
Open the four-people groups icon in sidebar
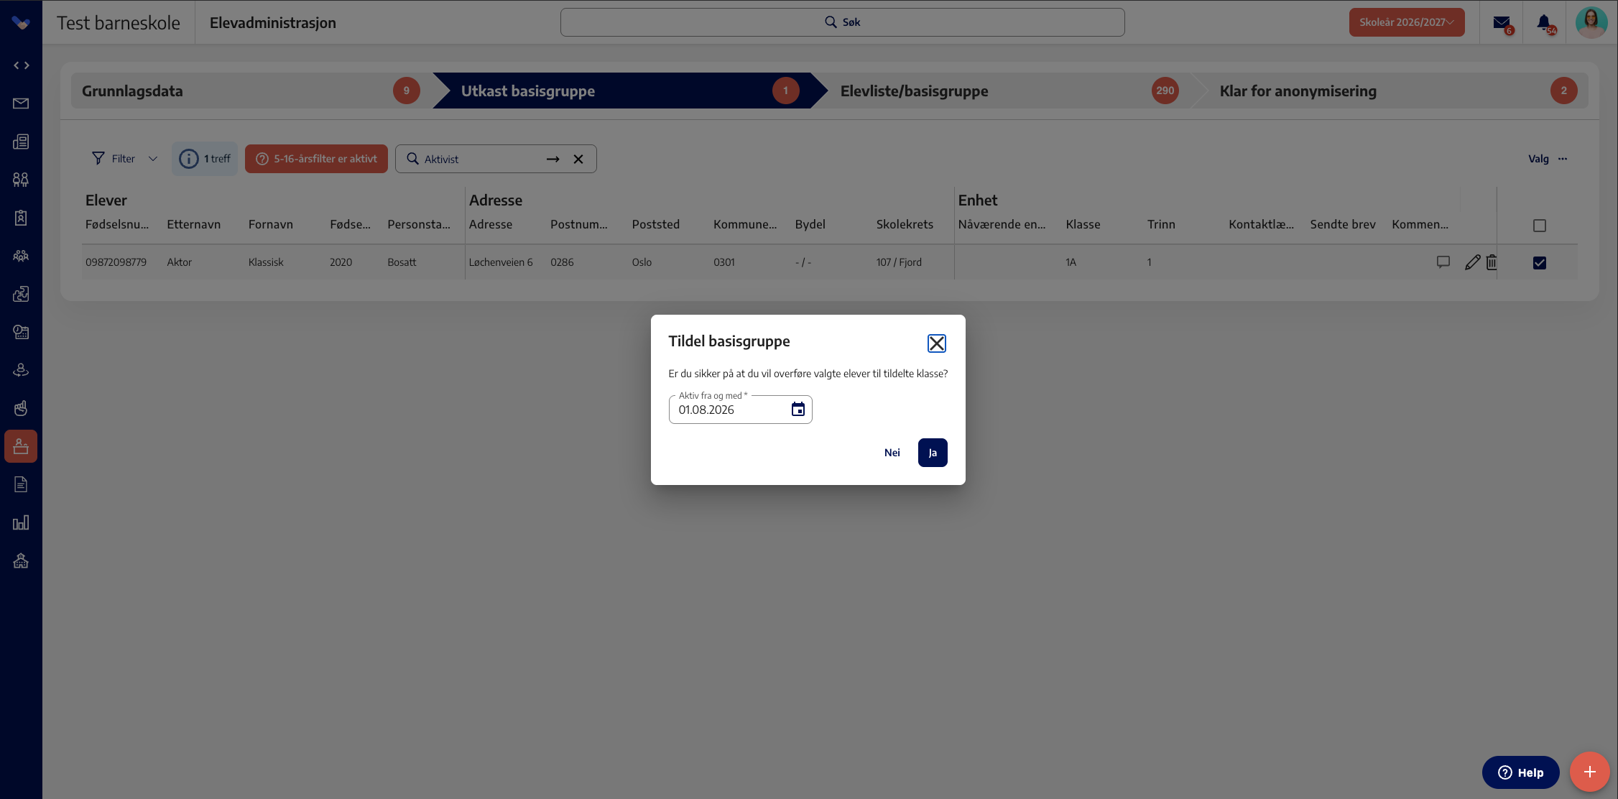pyautogui.click(x=21, y=180)
